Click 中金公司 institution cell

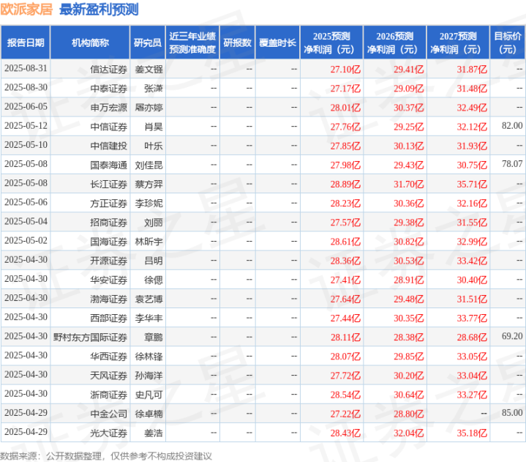[x=108, y=414]
